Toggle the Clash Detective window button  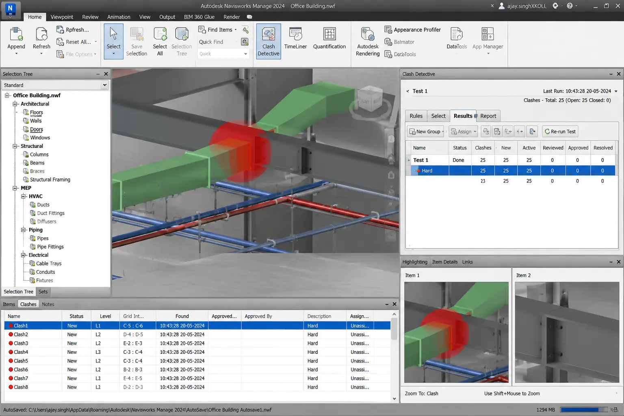269,41
